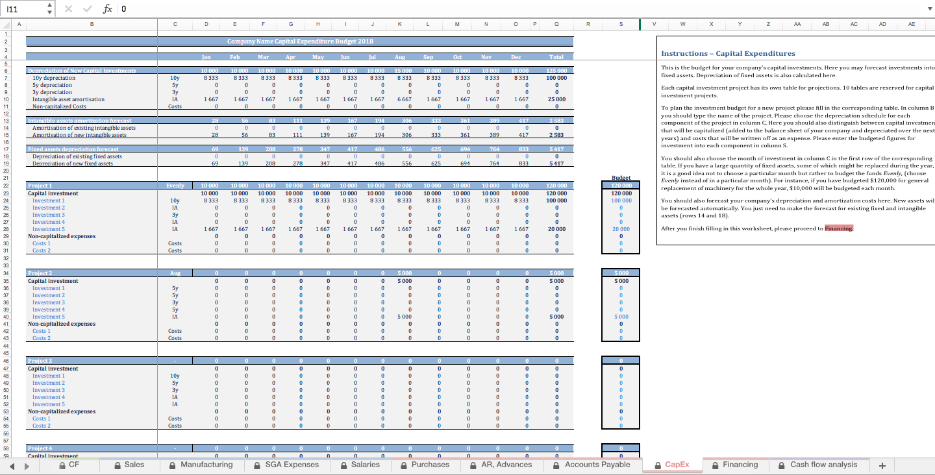Click the Insert Function (fx) icon
The height and width of the screenshot is (475, 935).
coord(108,8)
